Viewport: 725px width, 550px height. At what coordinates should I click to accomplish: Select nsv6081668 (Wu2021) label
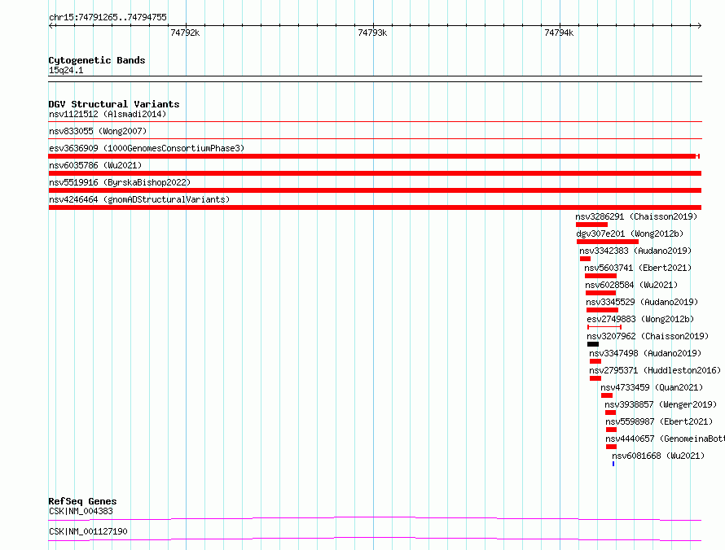[x=658, y=456]
